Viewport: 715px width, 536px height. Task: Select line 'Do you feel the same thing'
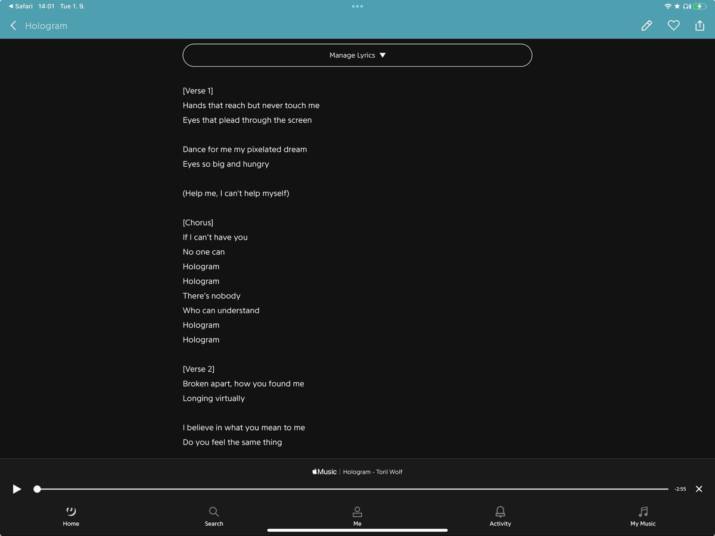(x=232, y=442)
